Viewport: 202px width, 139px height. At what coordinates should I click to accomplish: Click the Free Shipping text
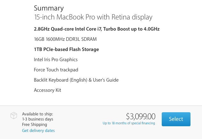(35, 124)
